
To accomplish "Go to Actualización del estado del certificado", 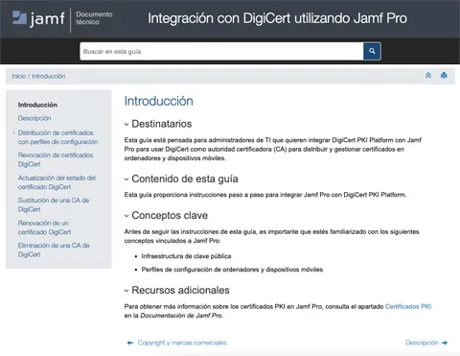I will [x=57, y=182].
